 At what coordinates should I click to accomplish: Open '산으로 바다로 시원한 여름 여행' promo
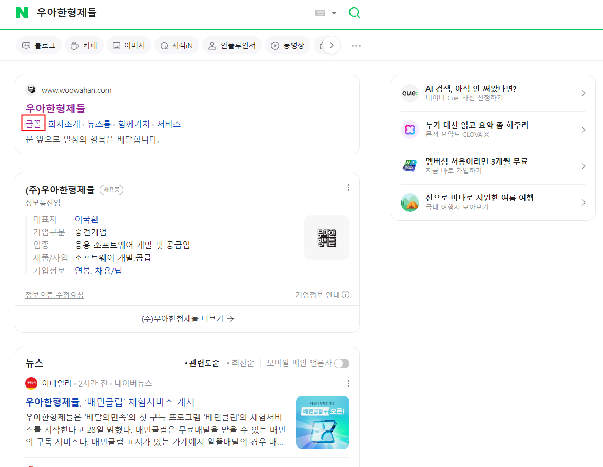point(479,198)
